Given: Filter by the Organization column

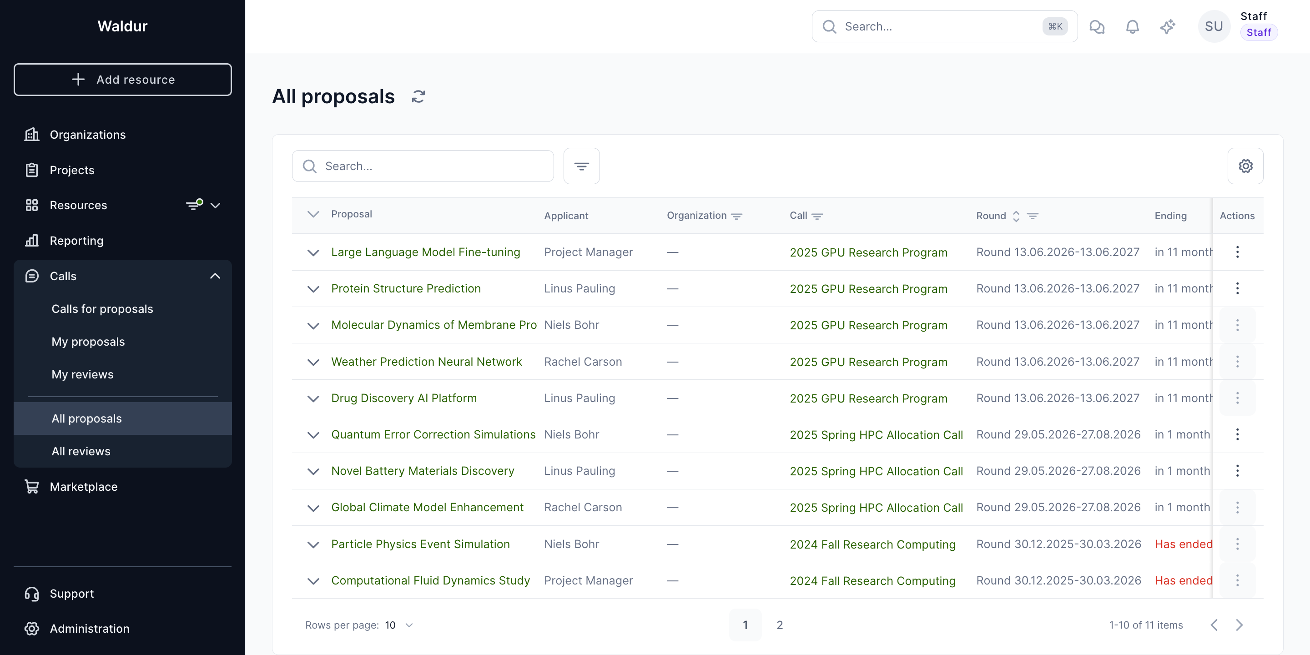Looking at the screenshot, I should pos(736,216).
